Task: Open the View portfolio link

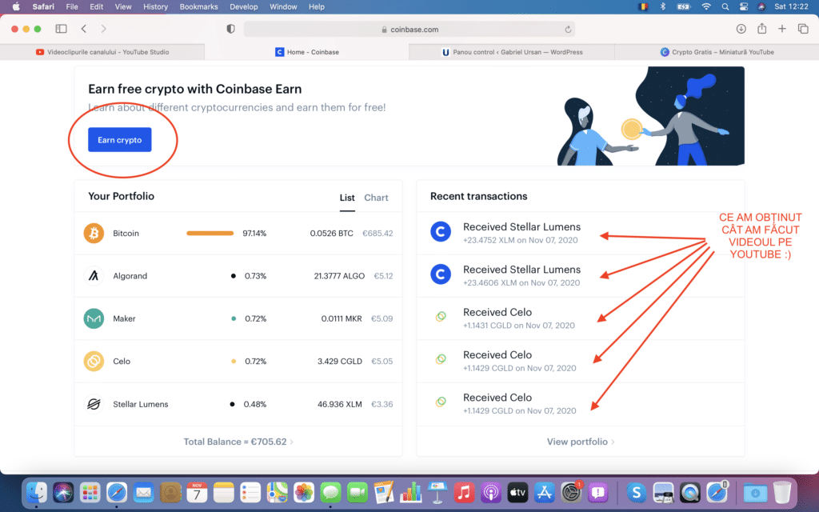Action: (x=581, y=442)
